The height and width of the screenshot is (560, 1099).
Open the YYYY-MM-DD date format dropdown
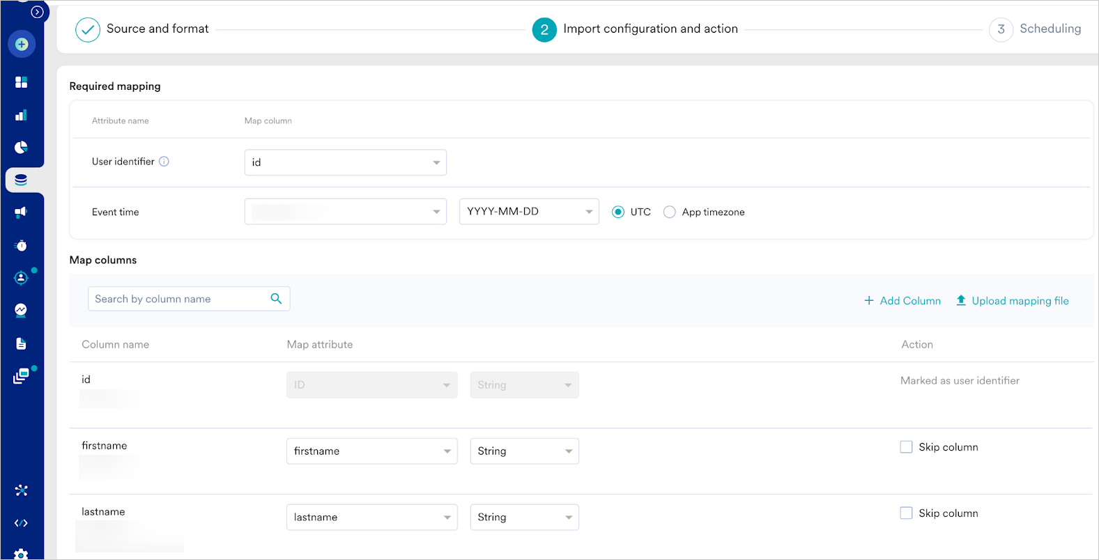[529, 212]
